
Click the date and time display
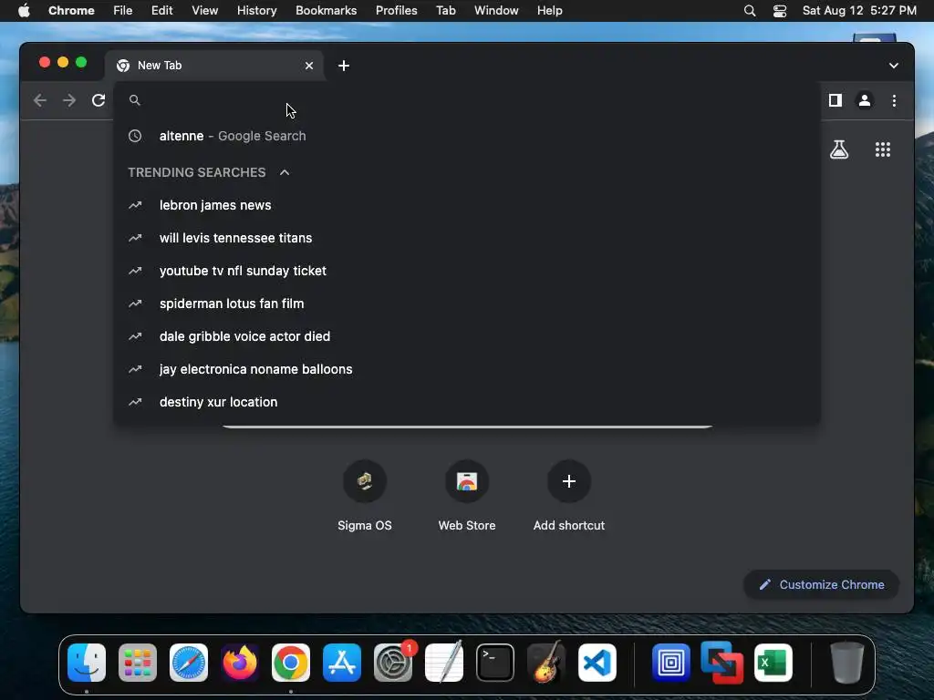859,11
